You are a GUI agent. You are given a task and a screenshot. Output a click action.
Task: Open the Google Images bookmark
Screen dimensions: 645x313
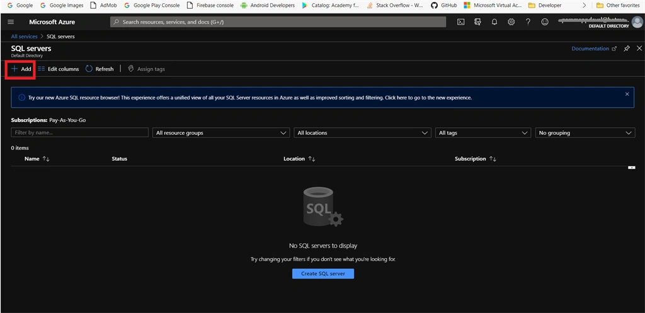coord(62,5)
